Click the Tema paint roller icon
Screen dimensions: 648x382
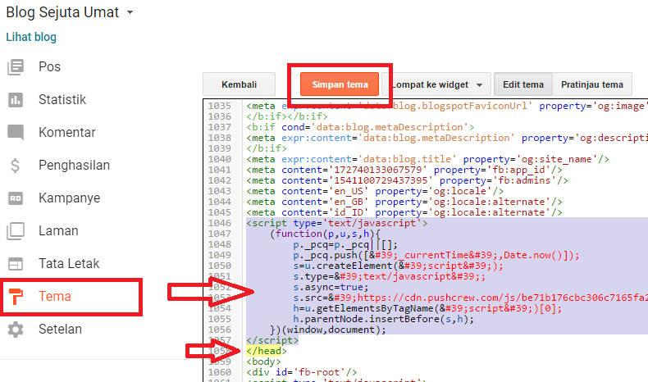[x=16, y=297]
